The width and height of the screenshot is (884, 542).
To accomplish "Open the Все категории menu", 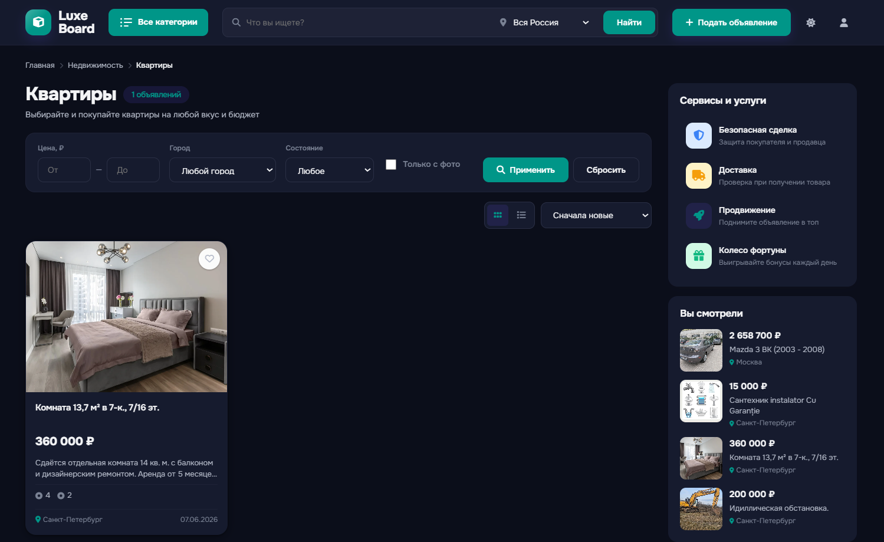I will (158, 22).
